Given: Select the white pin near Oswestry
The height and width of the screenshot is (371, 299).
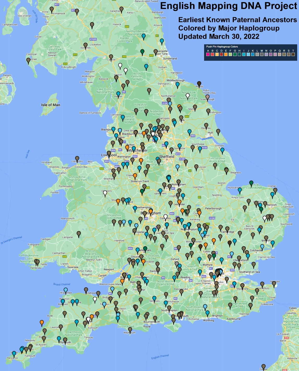Looking at the screenshot, I should tap(105, 193).
